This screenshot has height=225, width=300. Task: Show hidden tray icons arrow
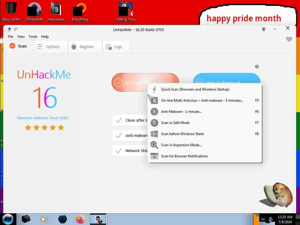tap(256, 219)
